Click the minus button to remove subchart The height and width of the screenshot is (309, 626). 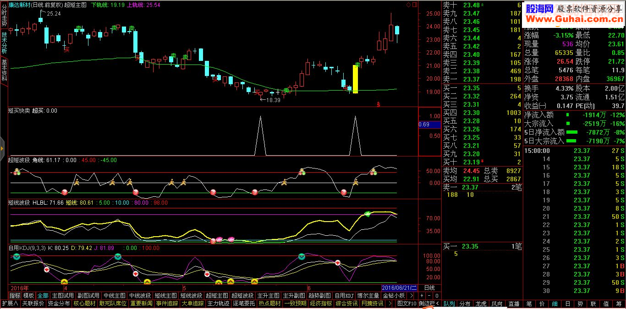pos(429,295)
